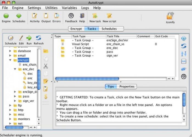Click the horizontal resize arrows icon
This screenshot has width=192, height=137.
(x=184, y=61)
